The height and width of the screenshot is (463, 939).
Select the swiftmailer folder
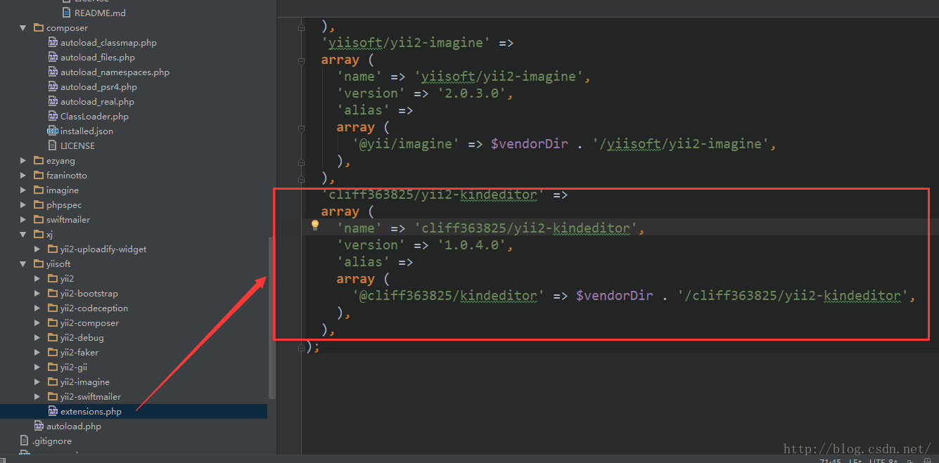pyautogui.click(x=68, y=219)
